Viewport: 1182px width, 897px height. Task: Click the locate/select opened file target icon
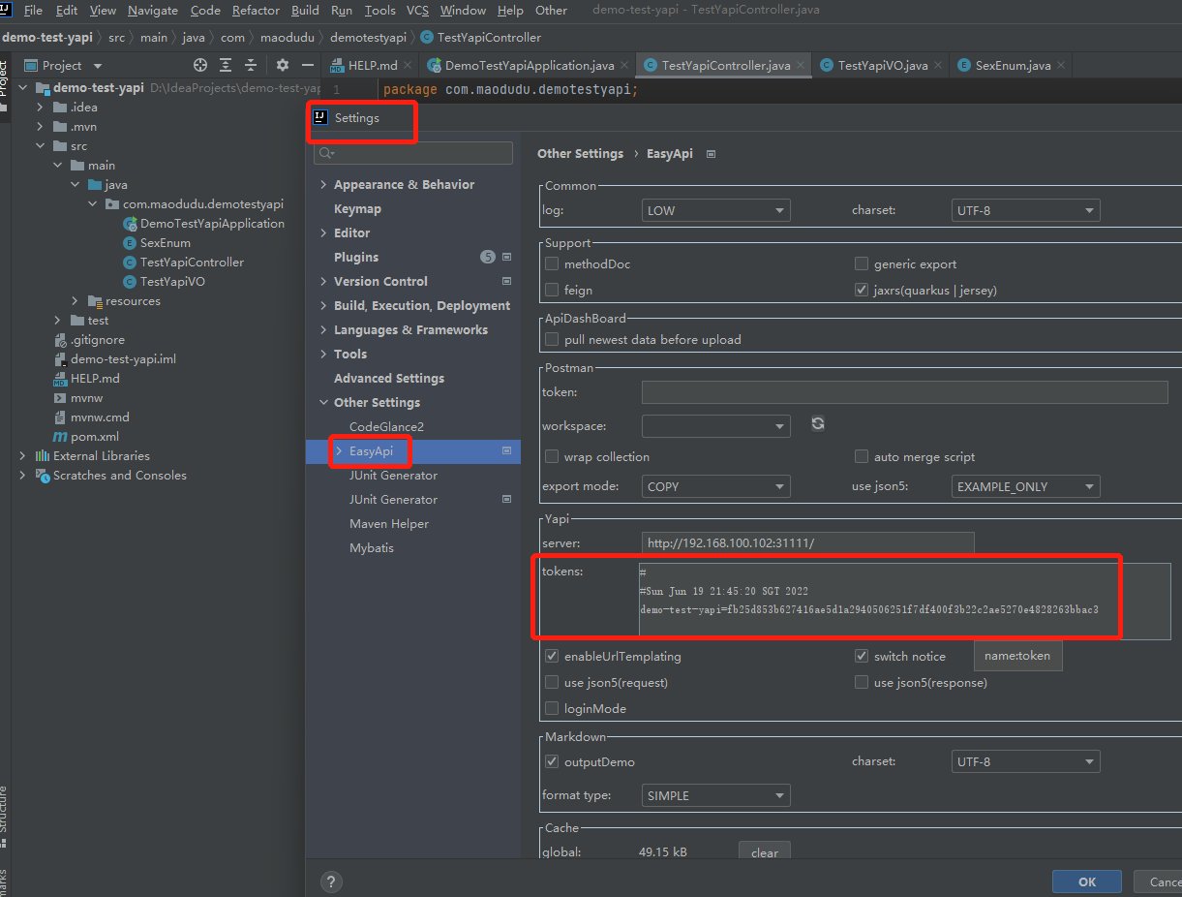[x=200, y=65]
